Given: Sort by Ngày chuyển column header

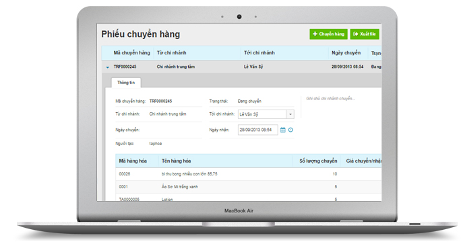Looking at the screenshot, I should pyautogui.click(x=346, y=52).
